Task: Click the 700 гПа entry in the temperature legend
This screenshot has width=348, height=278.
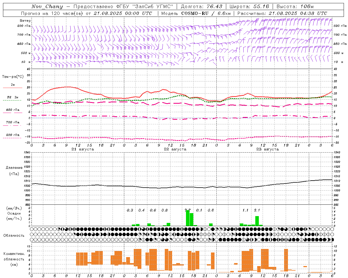Action: point(13,122)
